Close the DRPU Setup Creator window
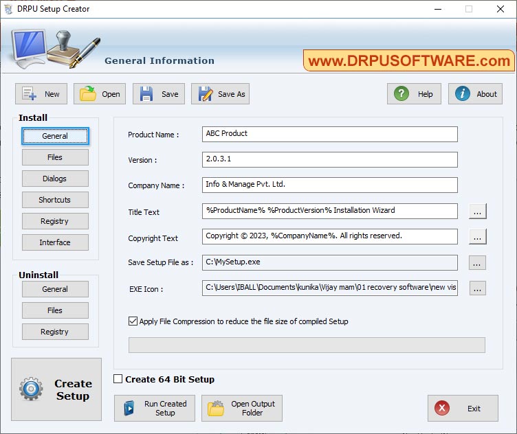 (500, 9)
